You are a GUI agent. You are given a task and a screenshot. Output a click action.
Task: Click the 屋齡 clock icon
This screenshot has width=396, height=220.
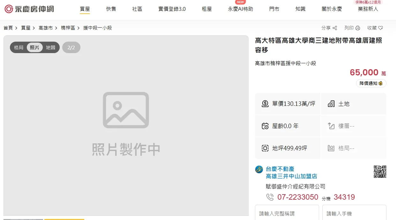(265, 126)
